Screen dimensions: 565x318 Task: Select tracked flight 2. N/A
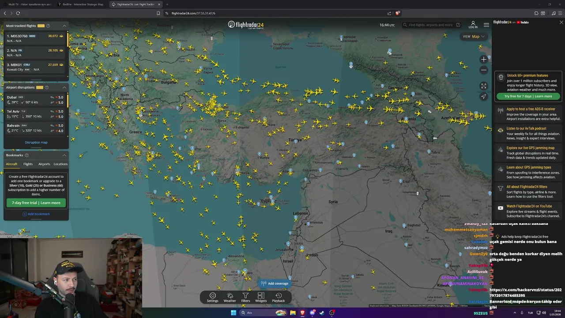(x=35, y=53)
